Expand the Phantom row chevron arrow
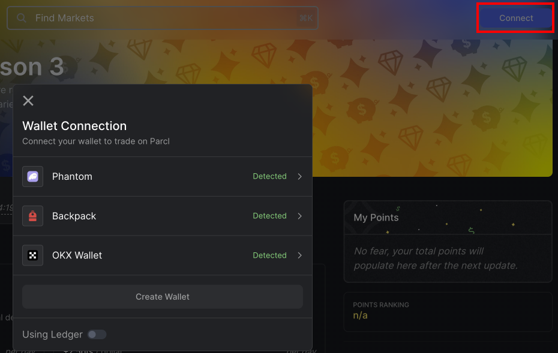Image resolution: width=558 pixels, height=353 pixels. 299,176
